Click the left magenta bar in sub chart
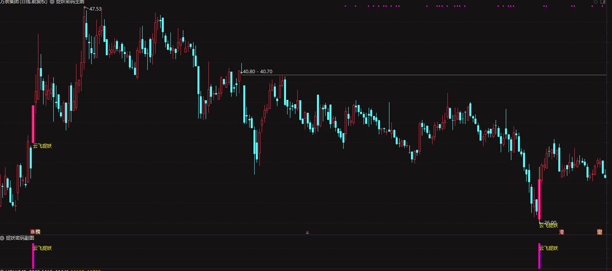This screenshot has width=612, height=271. (33, 256)
